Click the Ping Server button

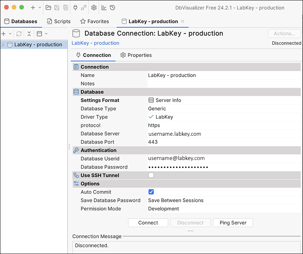(233, 223)
